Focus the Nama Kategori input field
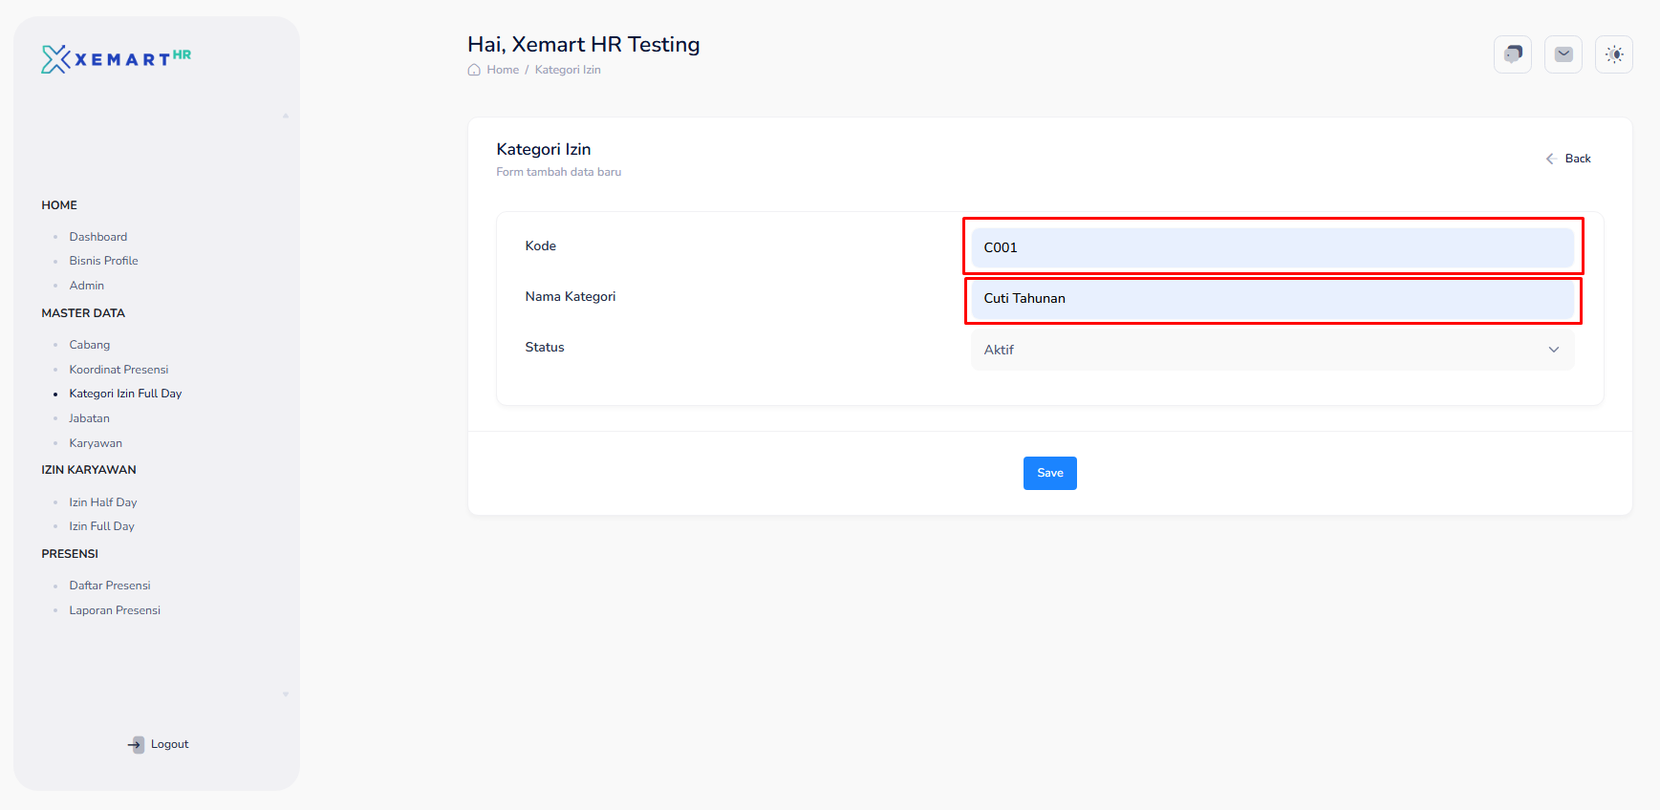1660x810 pixels. pyautogui.click(x=1271, y=299)
